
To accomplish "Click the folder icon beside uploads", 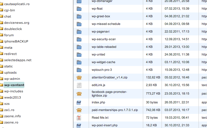I will click(x=1, y=72).
